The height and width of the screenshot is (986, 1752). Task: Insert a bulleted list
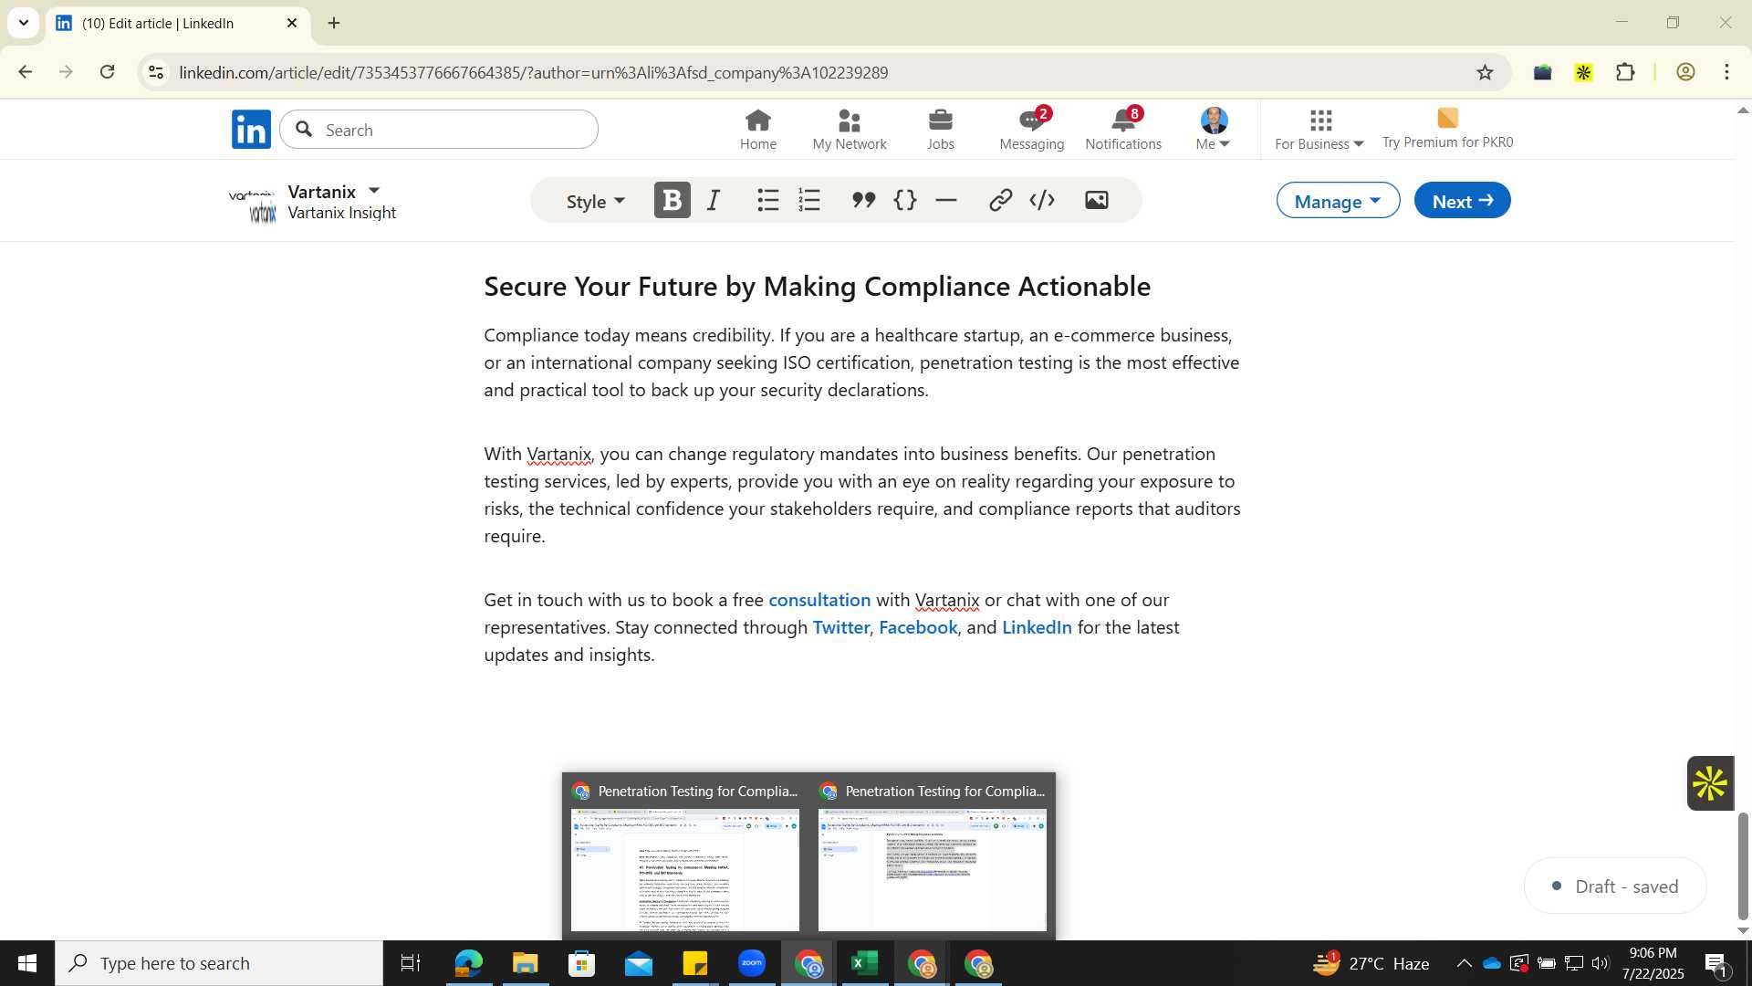pos(768,200)
